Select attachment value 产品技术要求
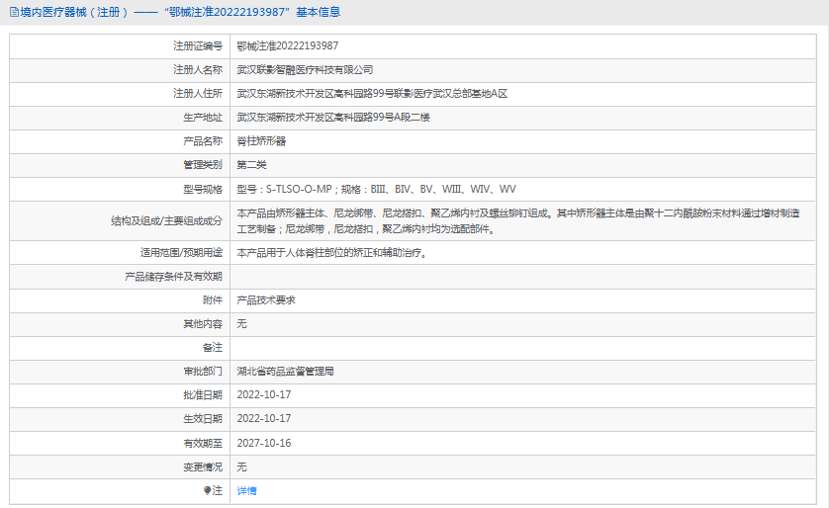Image resolution: width=829 pixels, height=508 pixels. click(x=266, y=299)
